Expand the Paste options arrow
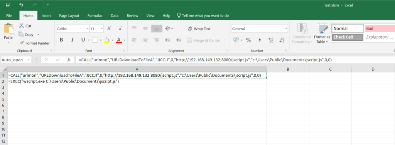This screenshot has width=395, height=145. tap(8, 42)
